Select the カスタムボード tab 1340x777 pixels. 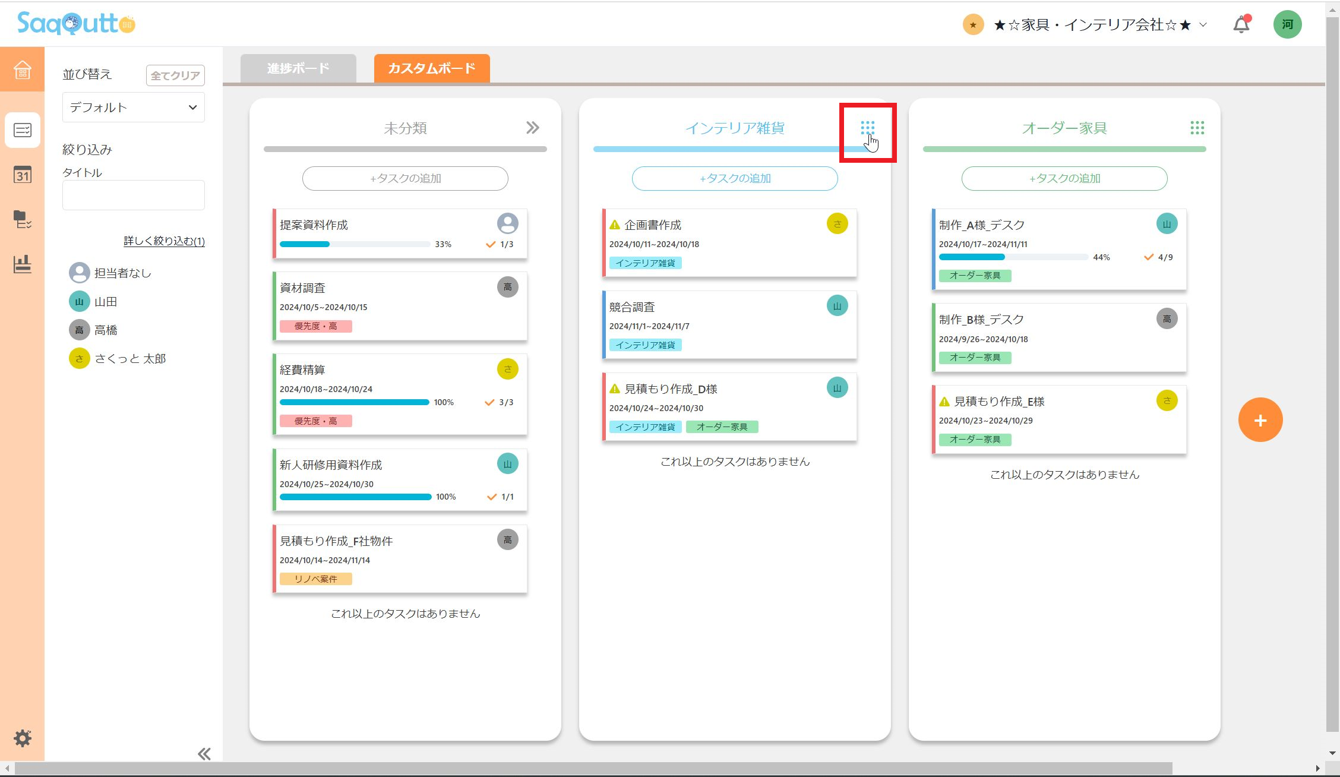432,68
